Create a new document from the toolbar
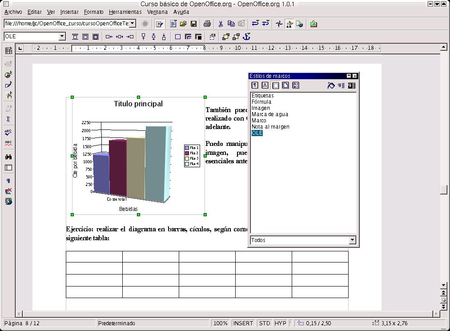This screenshot has width=450, height=331. tap(173, 24)
